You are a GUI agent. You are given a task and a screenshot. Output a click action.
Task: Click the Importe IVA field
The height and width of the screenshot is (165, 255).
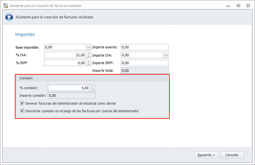pyautogui.click(x=142, y=55)
